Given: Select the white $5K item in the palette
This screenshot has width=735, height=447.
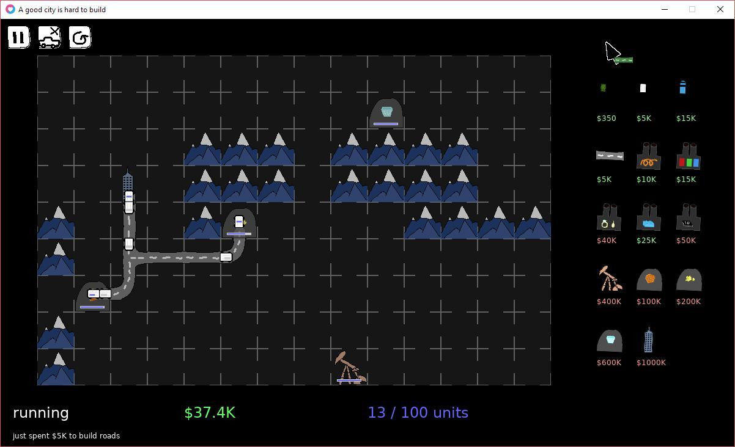Looking at the screenshot, I should point(643,88).
